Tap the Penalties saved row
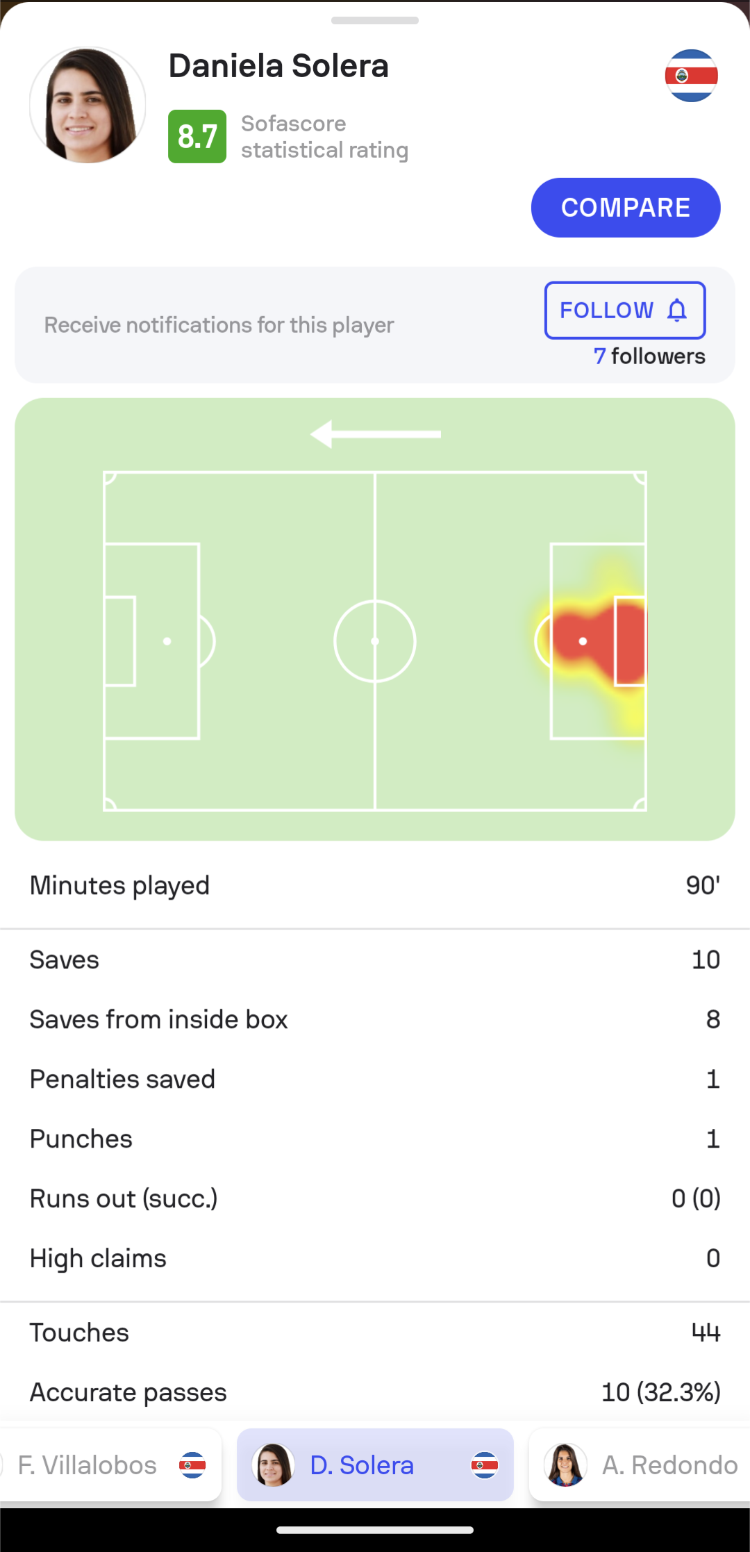 375,1080
